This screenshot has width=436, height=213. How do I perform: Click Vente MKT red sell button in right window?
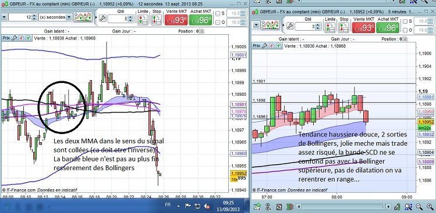pyautogui.click(x=363, y=27)
